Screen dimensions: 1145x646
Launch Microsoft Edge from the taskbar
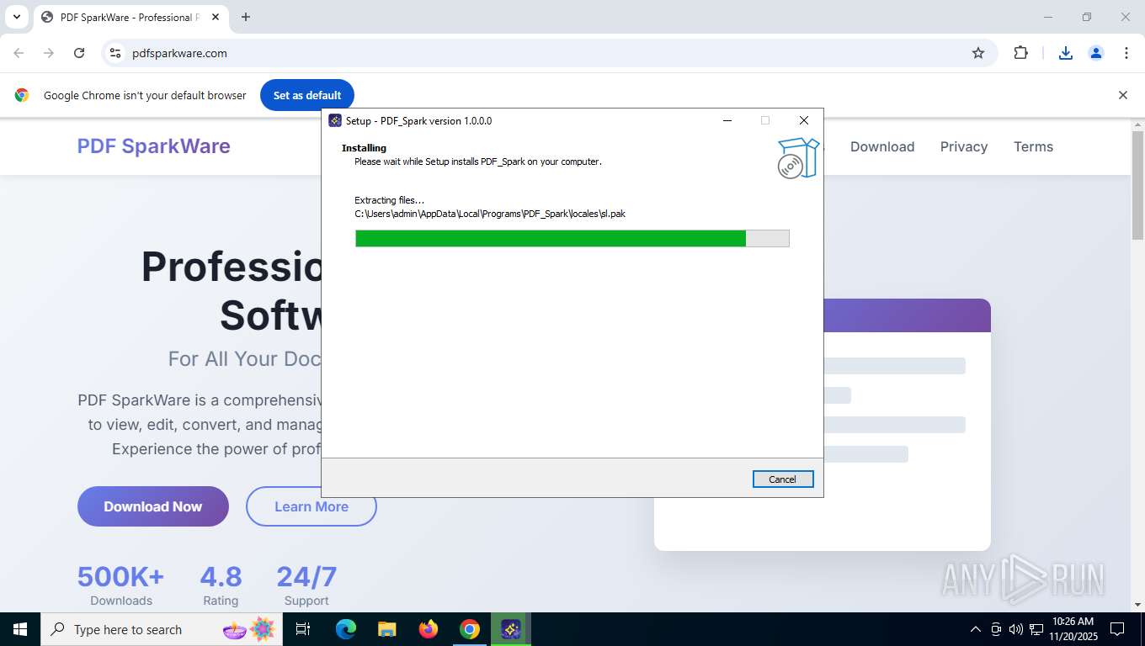345,629
